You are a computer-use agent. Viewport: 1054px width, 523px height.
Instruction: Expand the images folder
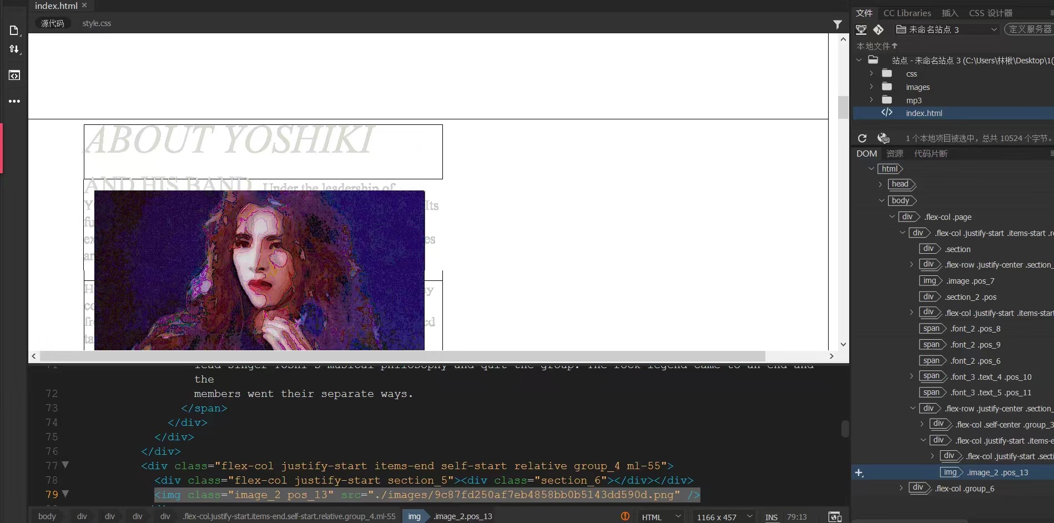tap(871, 87)
